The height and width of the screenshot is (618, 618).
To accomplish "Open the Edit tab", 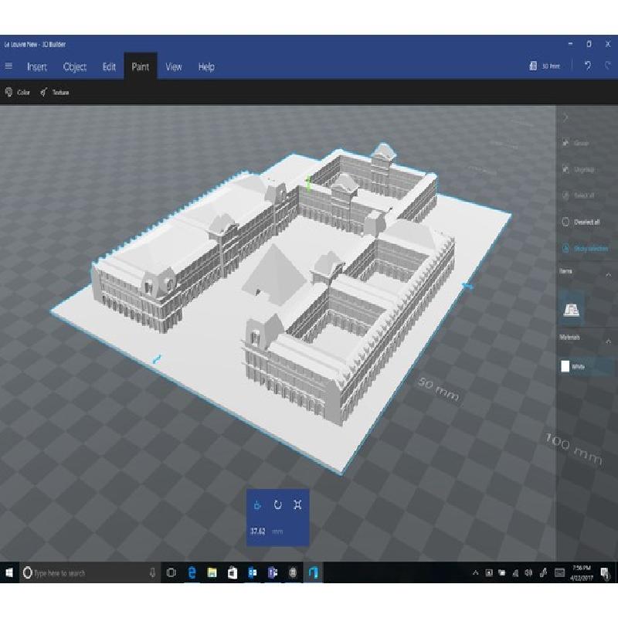I will pyautogui.click(x=109, y=67).
